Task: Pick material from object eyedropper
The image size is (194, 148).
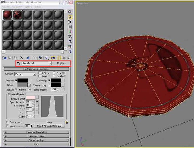Action: (19, 63)
